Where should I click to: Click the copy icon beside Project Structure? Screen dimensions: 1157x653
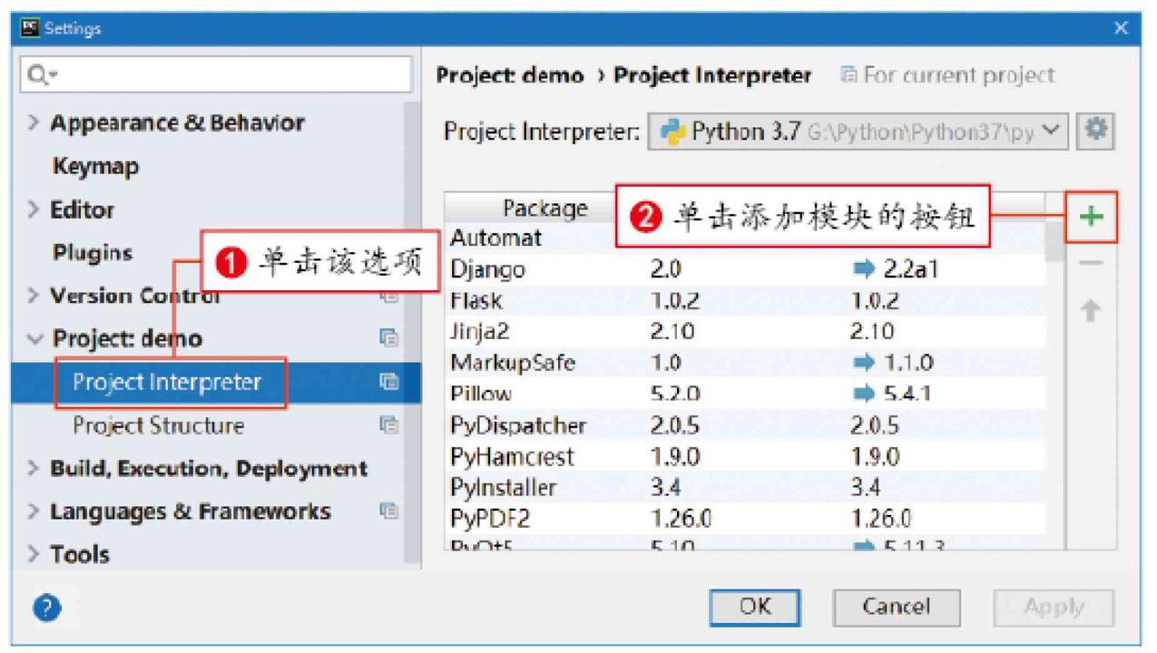389,424
